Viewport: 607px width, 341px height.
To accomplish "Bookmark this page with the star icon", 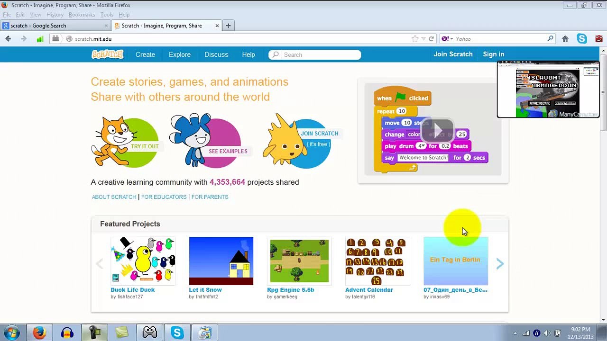I will coord(415,39).
